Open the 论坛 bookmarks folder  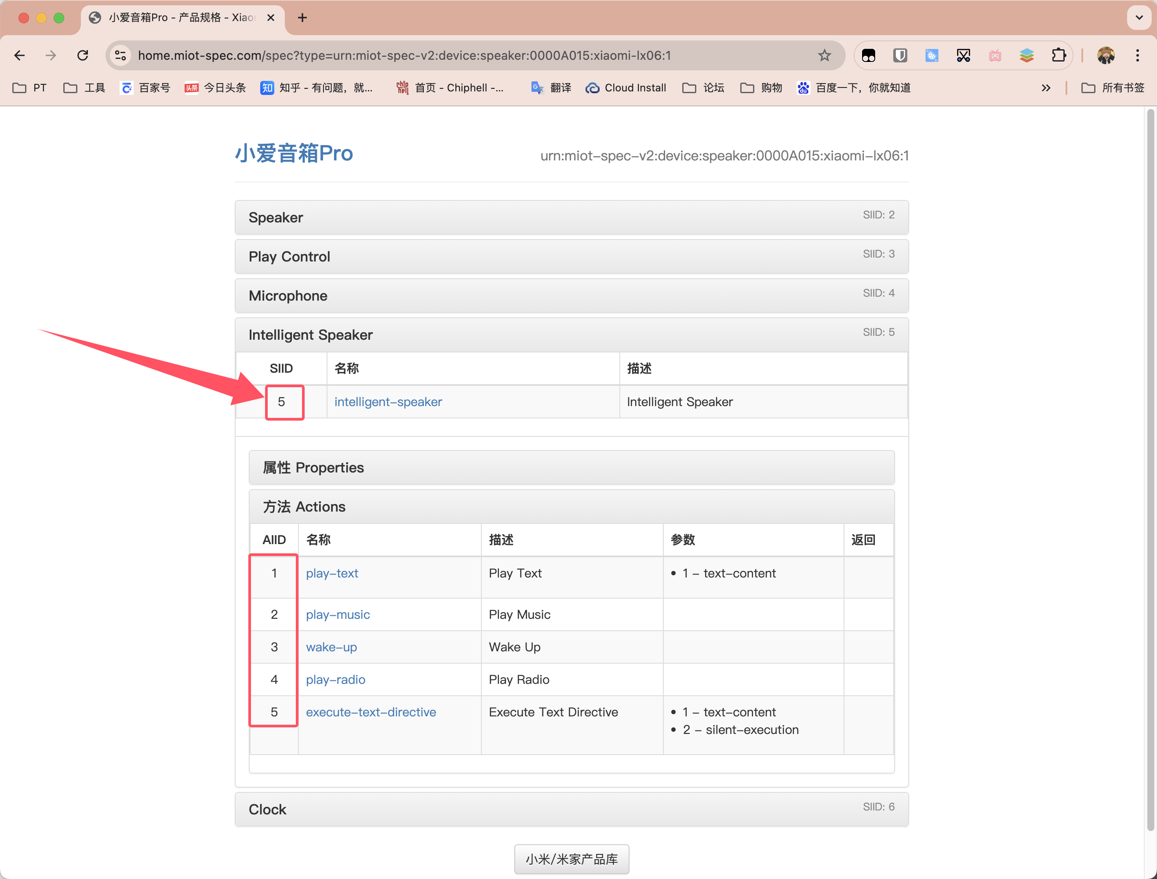pyautogui.click(x=703, y=88)
